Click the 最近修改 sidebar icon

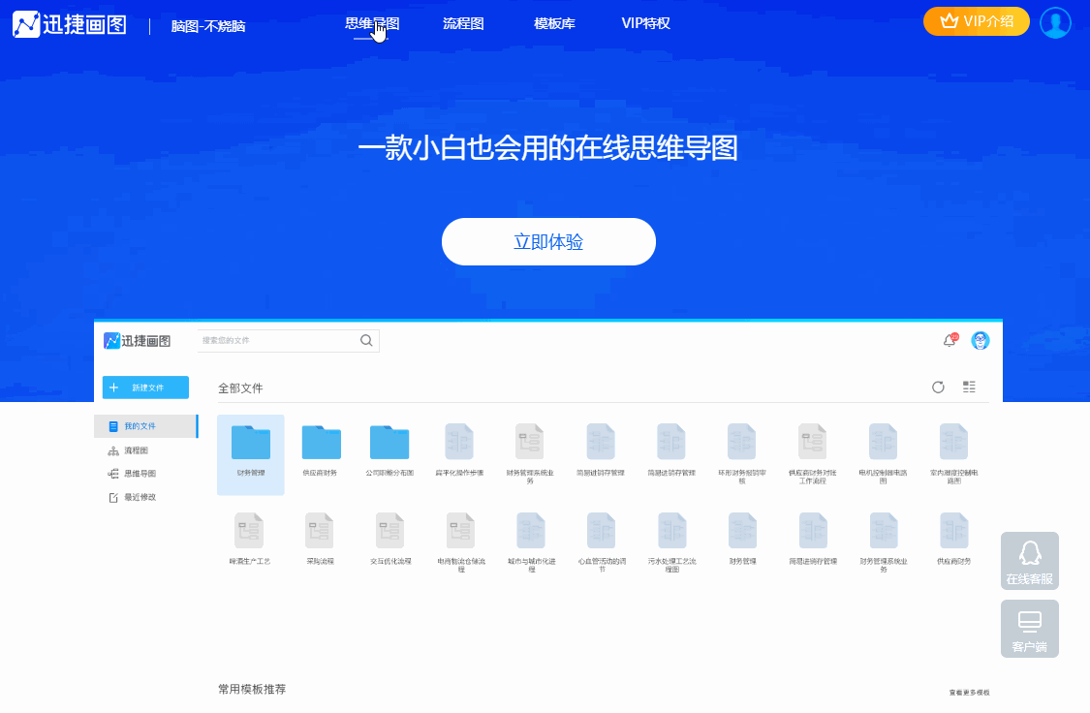pyautogui.click(x=112, y=497)
